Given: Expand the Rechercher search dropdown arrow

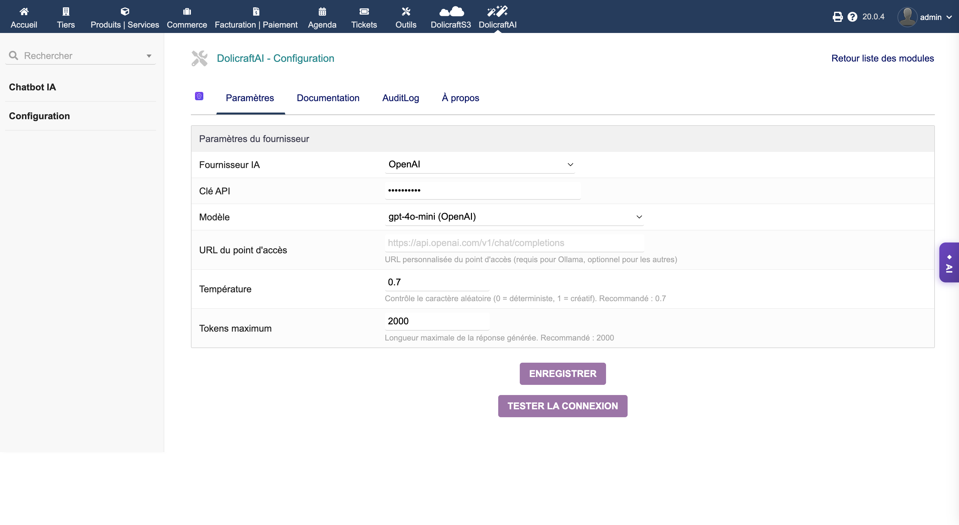Looking at the screenshot, I should 149,56.
